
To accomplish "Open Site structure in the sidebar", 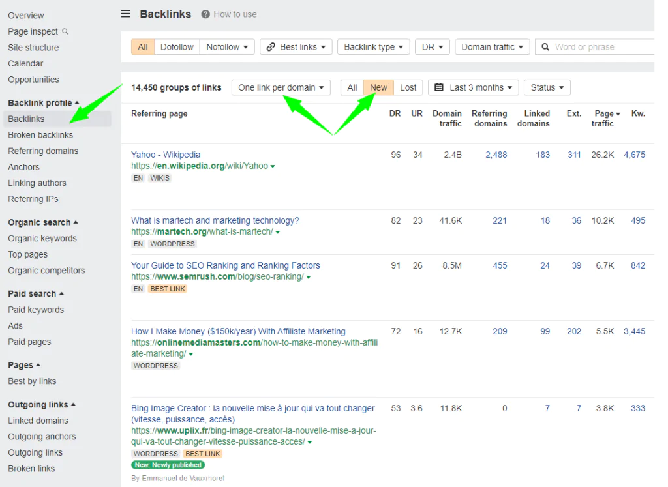I will coord(33,47).
